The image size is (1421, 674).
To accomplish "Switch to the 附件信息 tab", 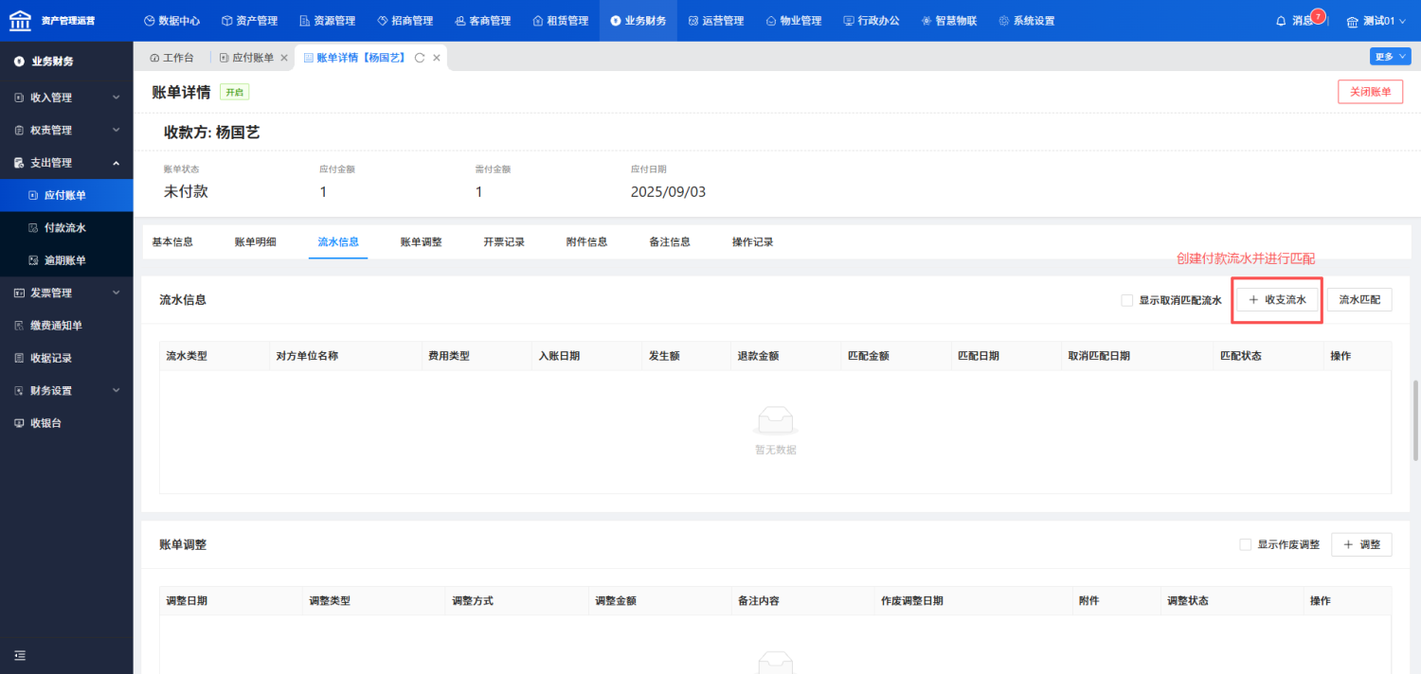I will pos(587,241).
